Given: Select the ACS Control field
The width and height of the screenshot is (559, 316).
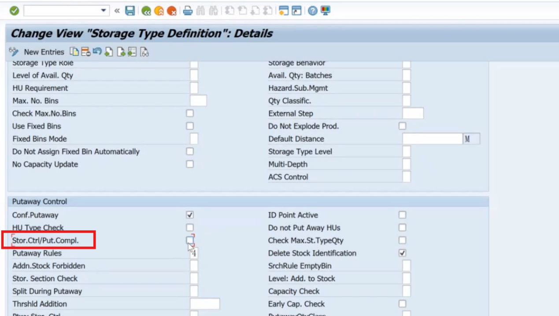Looking at the screenshot, I should pos(407,177).
